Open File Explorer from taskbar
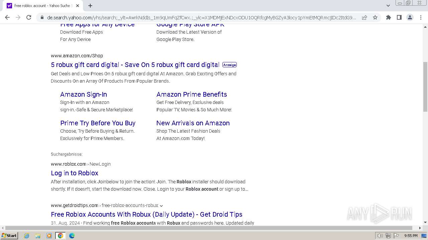 pos(38,236)
